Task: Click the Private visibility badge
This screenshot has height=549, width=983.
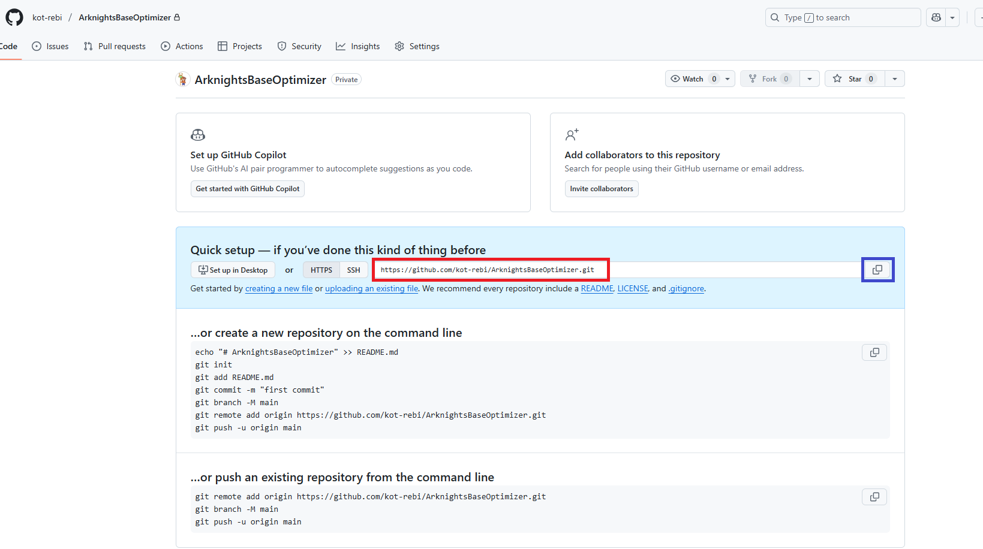Action: coord(347,79)
